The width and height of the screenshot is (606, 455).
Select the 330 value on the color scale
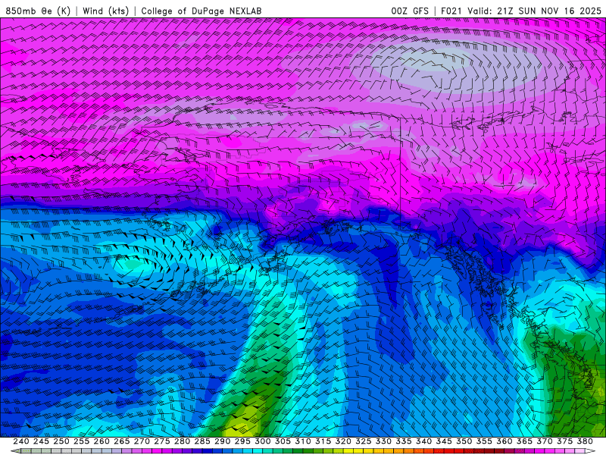383,441
